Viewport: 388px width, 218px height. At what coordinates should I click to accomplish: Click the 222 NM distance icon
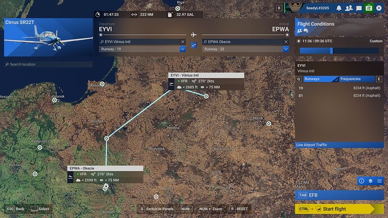point(134,15)
